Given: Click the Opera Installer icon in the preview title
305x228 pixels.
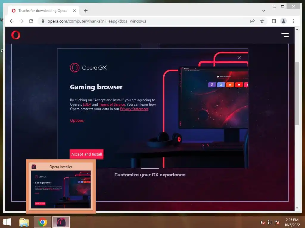Looking at the screenshot, I should click(x=34, y=167).
